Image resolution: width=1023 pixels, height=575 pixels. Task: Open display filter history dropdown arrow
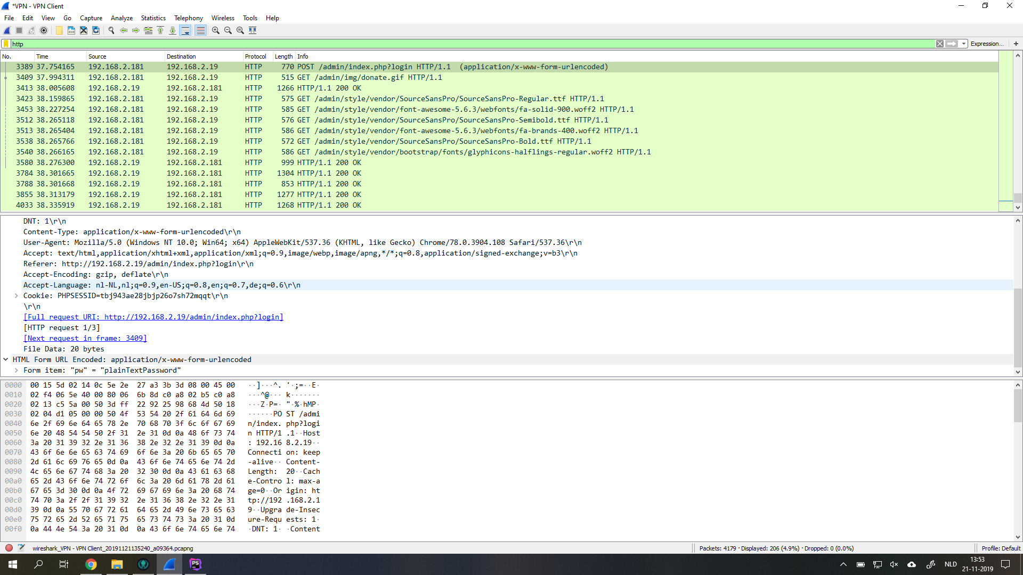point(964,44)
